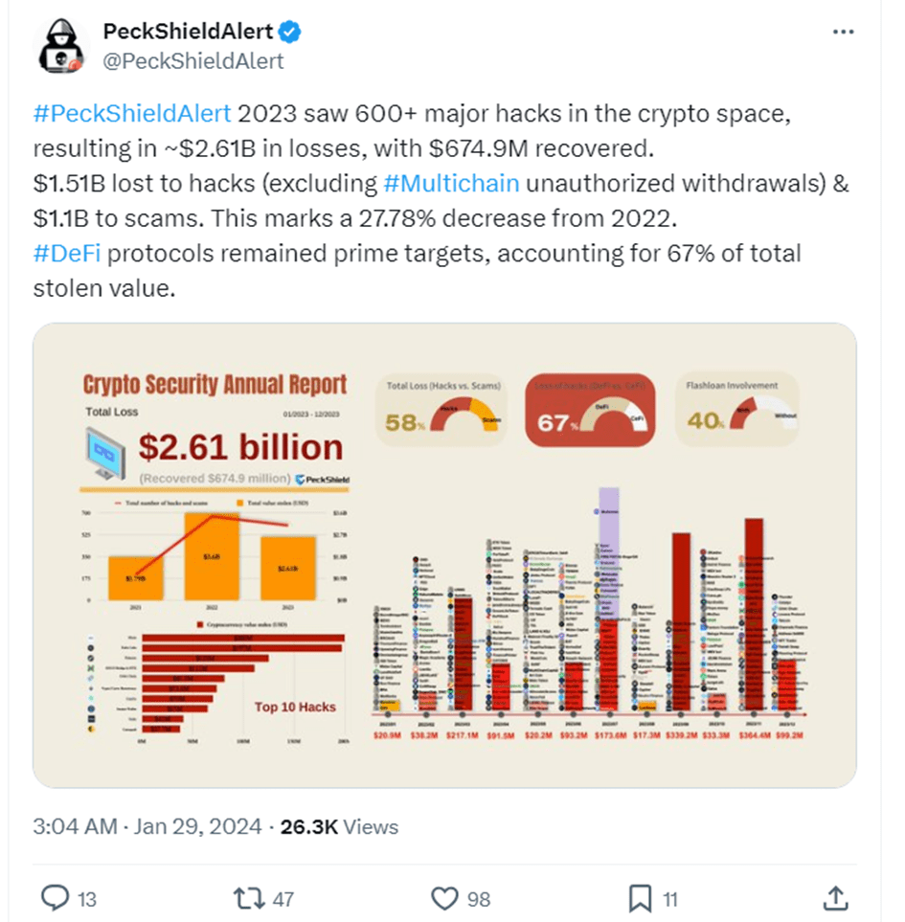Click the @PeckShieldAlert handle

193,60
